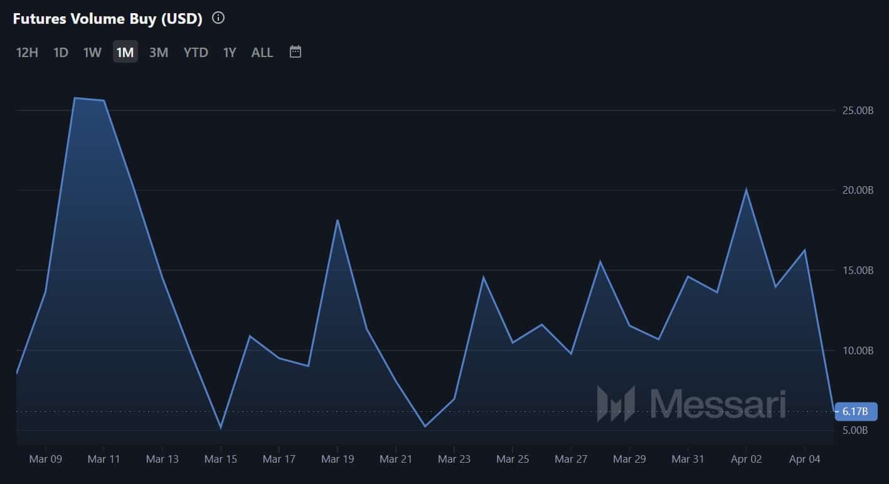Screen dimensions: 889x484
Task: Click the Futures Volume Buy (USD) title
Action: (108, 19)
